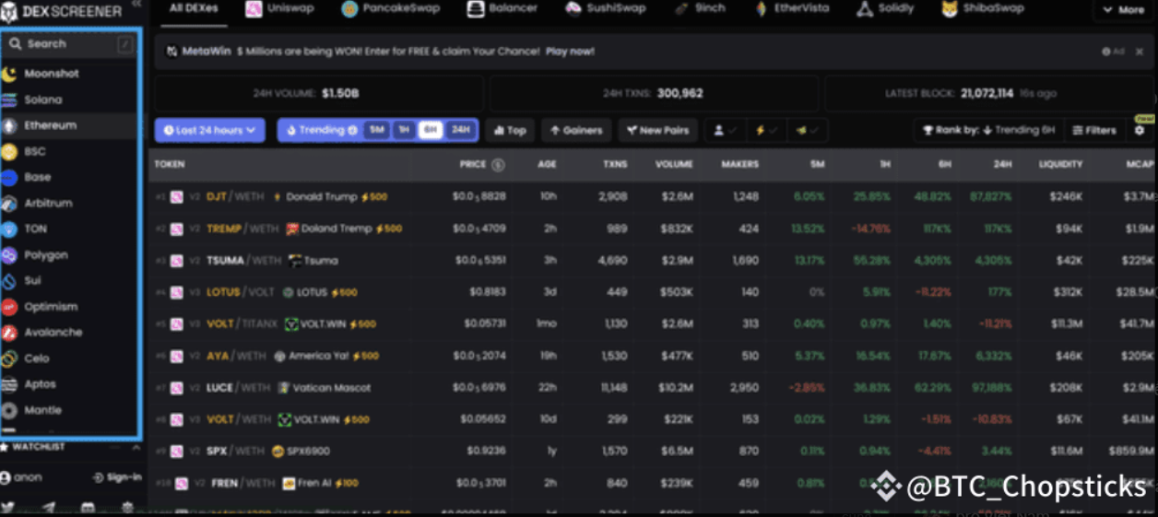The image size is (1158, 517).
Task: Open the Moonshot crescent moon icon
Action: (9, 74)
